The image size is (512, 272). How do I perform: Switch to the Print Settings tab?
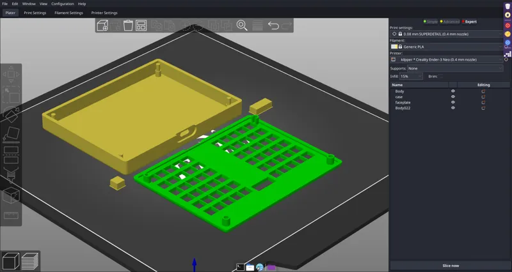[x=35, y=13]
